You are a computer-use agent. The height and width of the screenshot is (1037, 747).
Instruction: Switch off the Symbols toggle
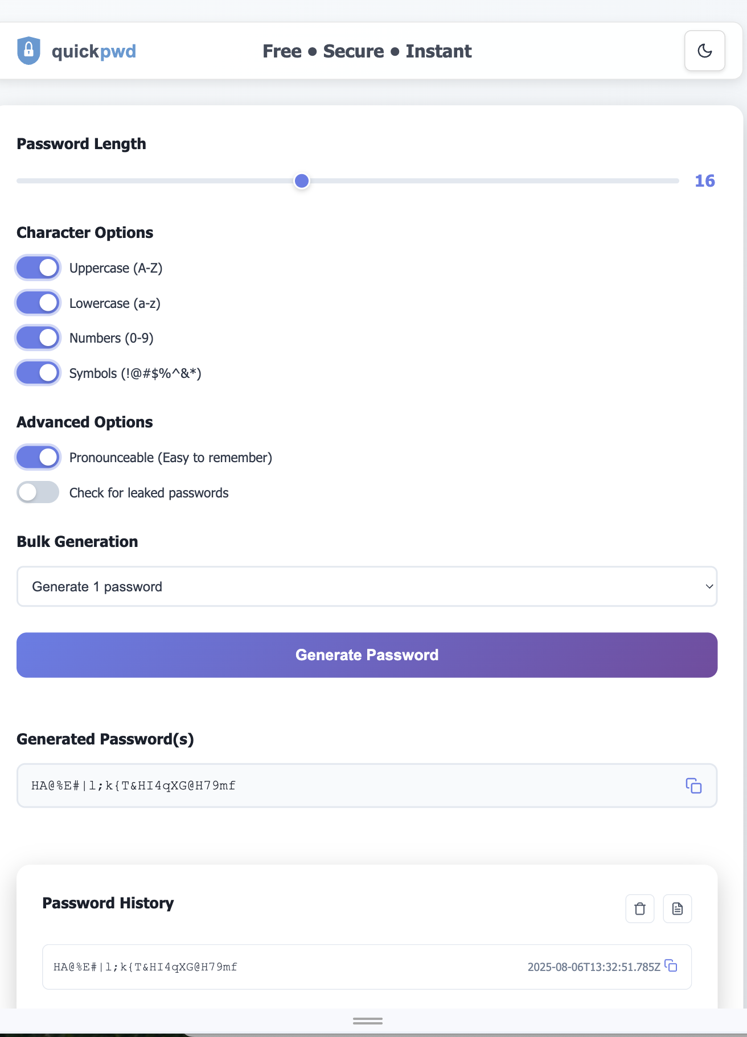(38, 373)
